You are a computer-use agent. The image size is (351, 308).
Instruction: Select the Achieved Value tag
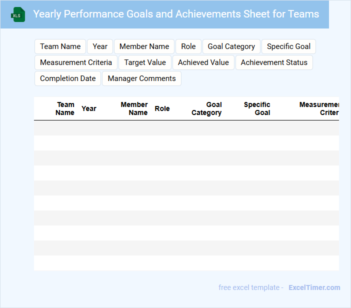pos(203,62)
